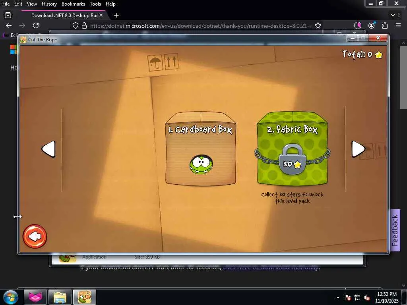Open the Help menu
The image size is (407, 305).
pyautogui.click(x=110, y=4)
